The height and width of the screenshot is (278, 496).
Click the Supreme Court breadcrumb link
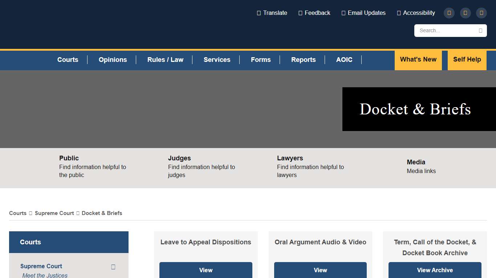point(54,213)
